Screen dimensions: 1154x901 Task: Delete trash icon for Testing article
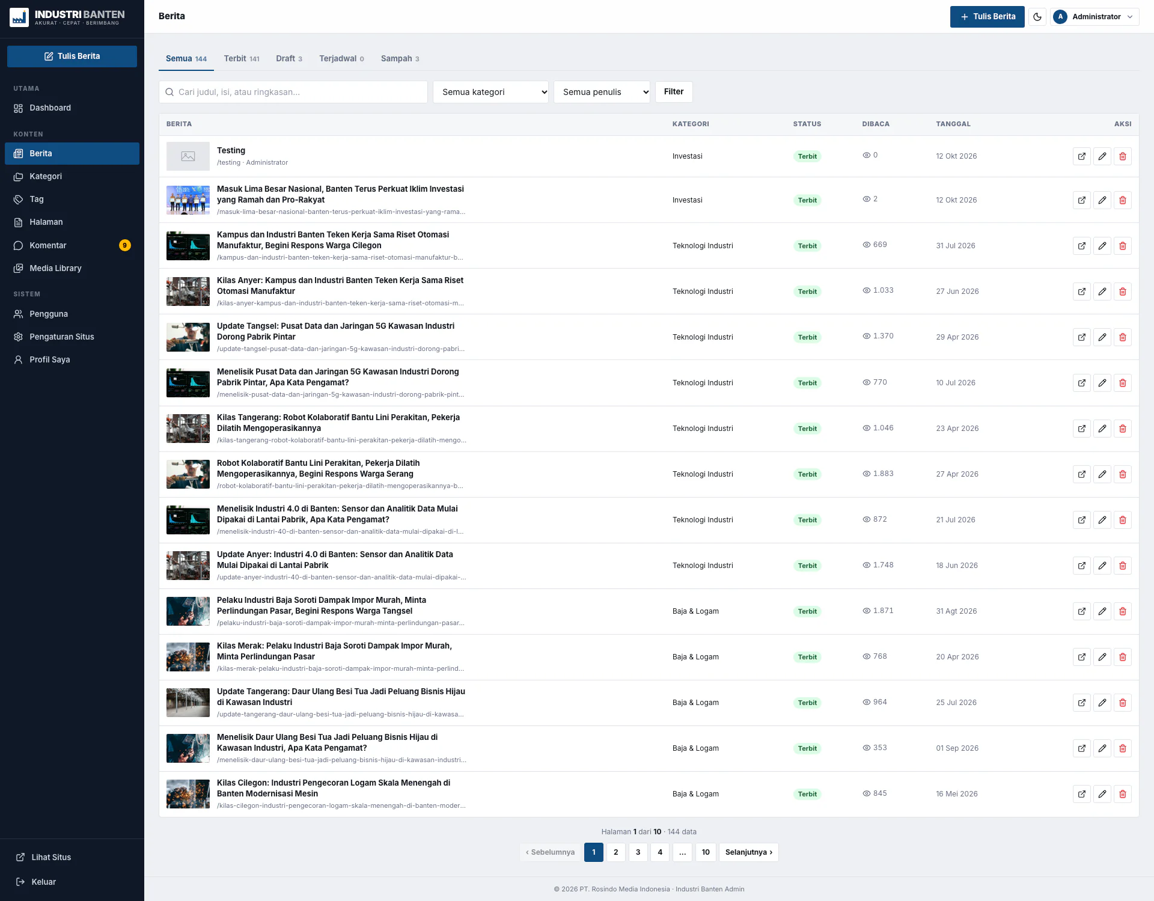(x=1123, y=156)
